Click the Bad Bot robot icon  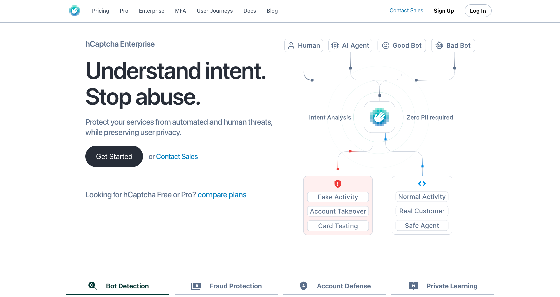pyautogui.click(x=439, y=45)
